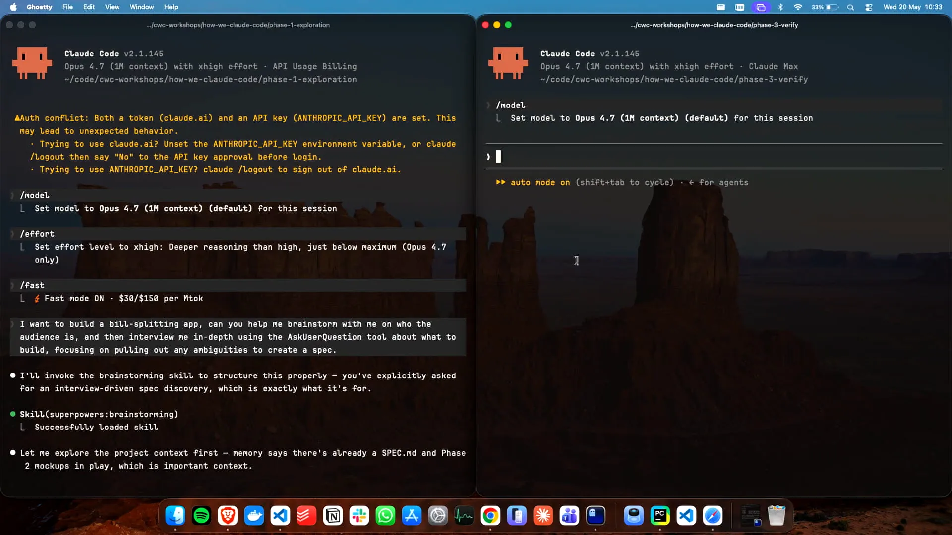Click 'Claude Max' text in right terminal

pyautogui.click(x=773, y=66)
